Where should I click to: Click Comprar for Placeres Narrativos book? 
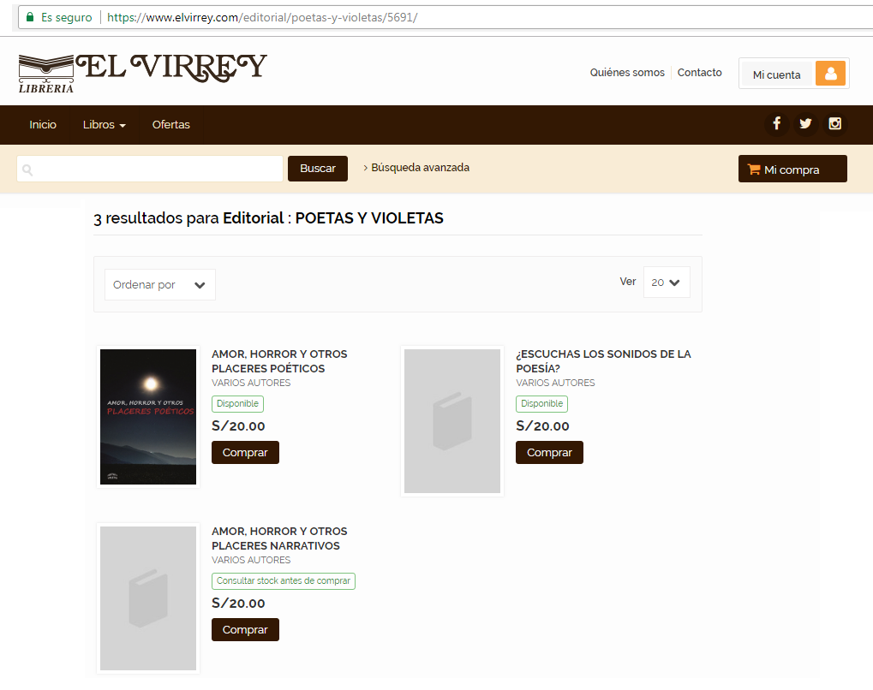(245, 629)
